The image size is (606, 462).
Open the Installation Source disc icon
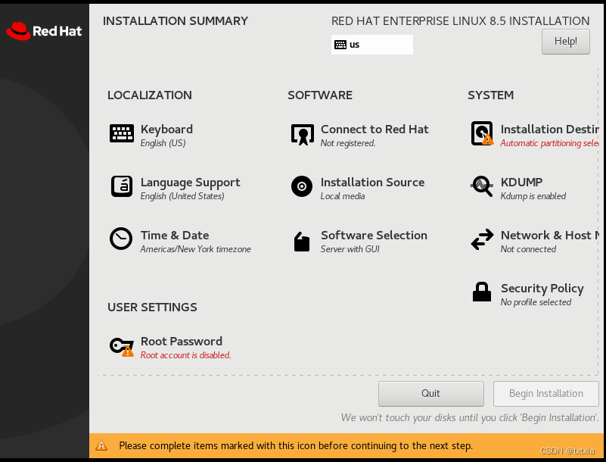tap(302, 186)
